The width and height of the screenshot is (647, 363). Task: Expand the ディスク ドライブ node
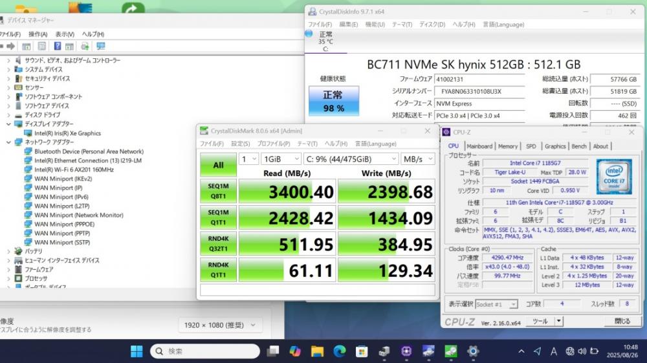click(8, 115)
